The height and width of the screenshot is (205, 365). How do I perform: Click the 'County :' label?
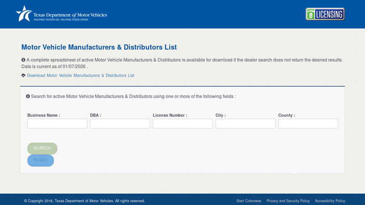(x=287, y=115)
